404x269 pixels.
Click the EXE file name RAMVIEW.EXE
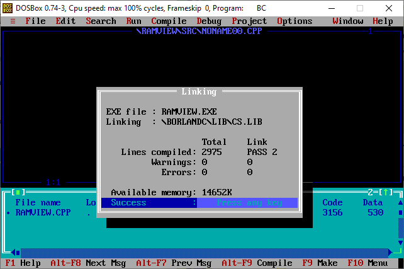coord(189,112)
